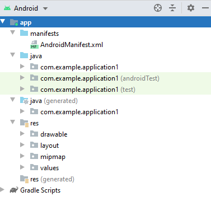Expand the values folder

pos(22,167)
